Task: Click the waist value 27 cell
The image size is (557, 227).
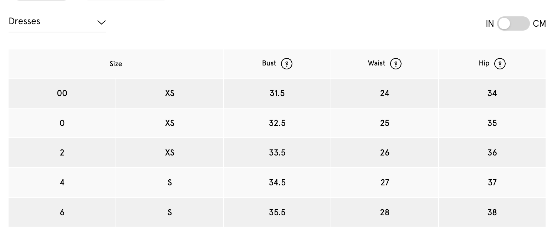Action: (x=385, y=183)
